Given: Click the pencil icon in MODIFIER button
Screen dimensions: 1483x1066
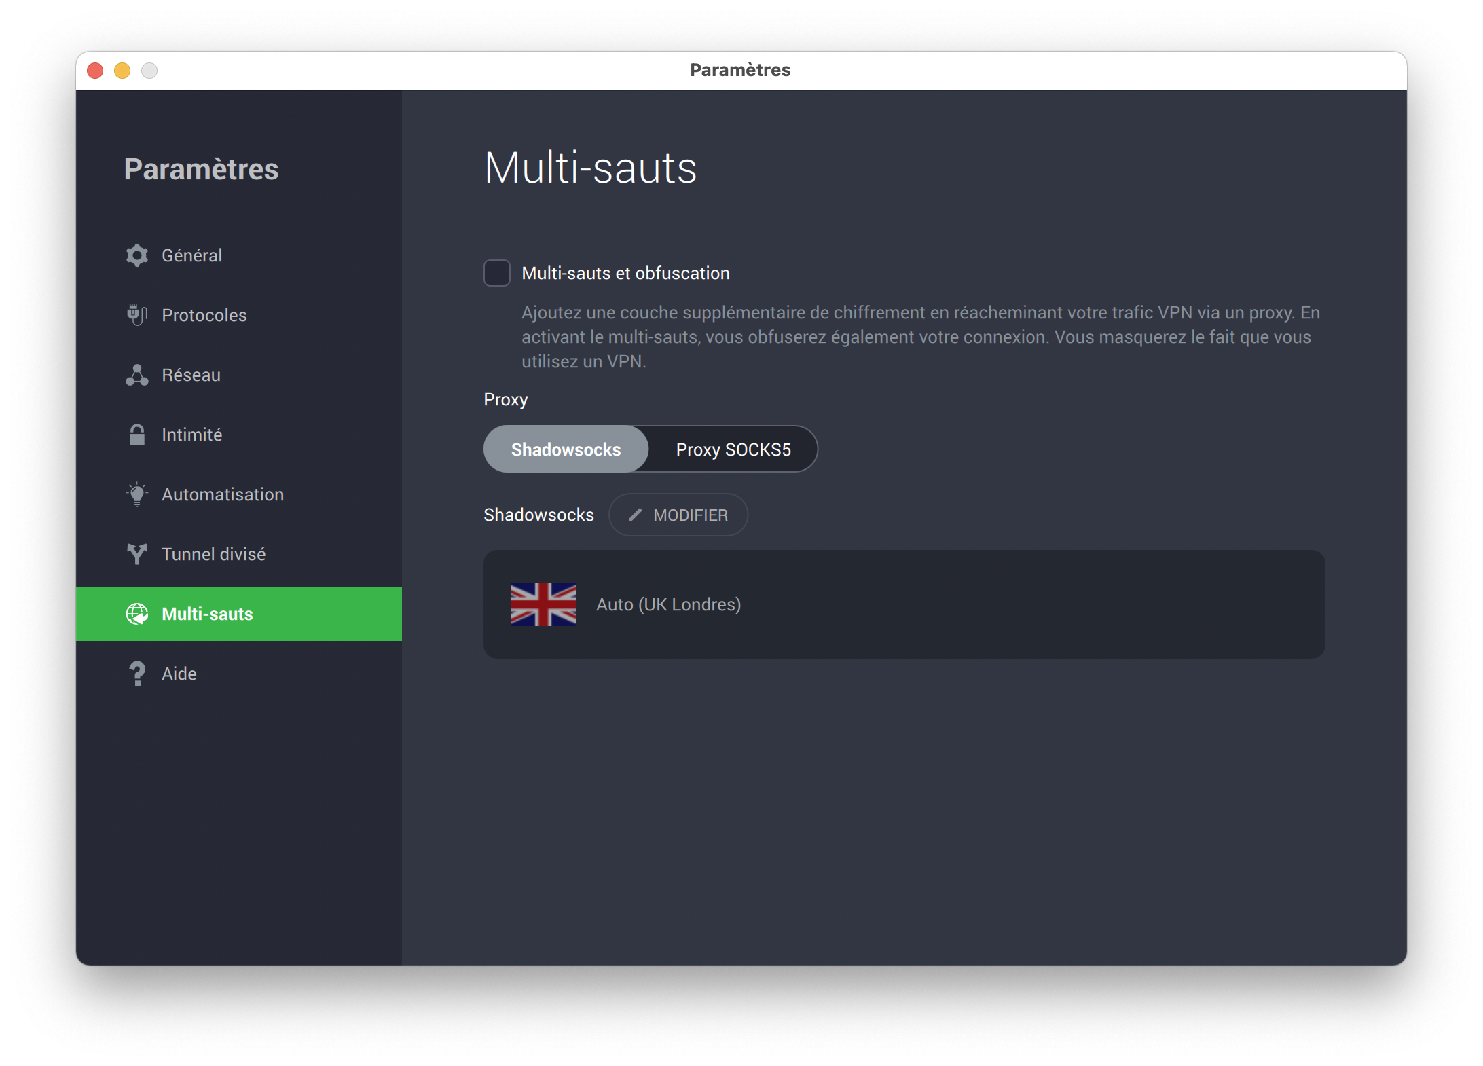Looking at the screenshot, I should [x=636, y=515].
